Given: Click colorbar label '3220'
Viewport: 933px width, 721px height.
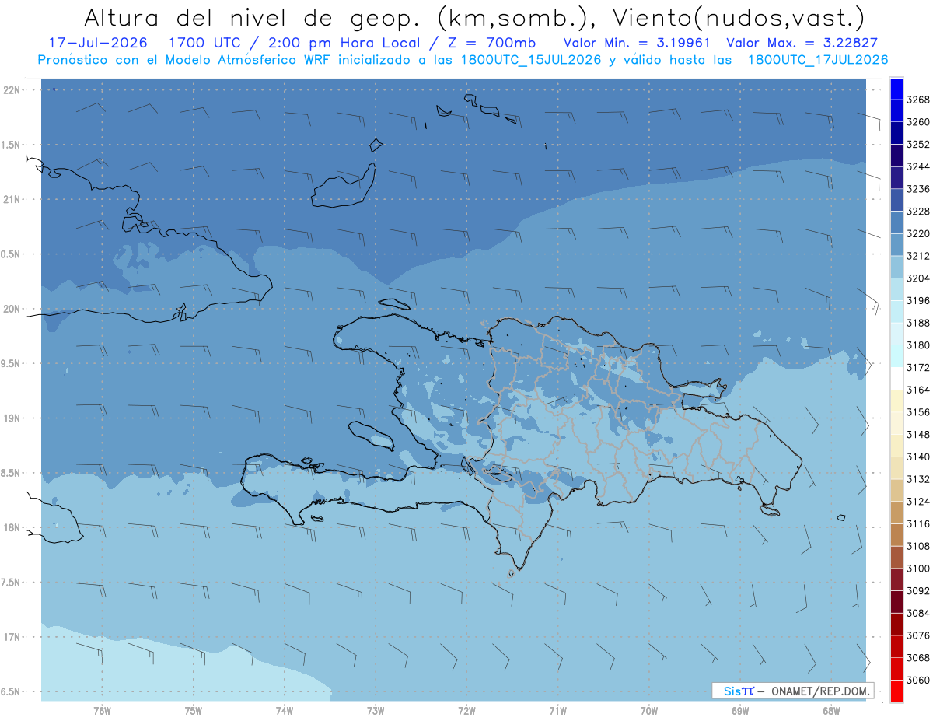Looking at the screenshot, I should tap(918, 233).
